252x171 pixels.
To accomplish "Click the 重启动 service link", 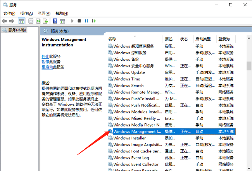I will click(47, 67).
